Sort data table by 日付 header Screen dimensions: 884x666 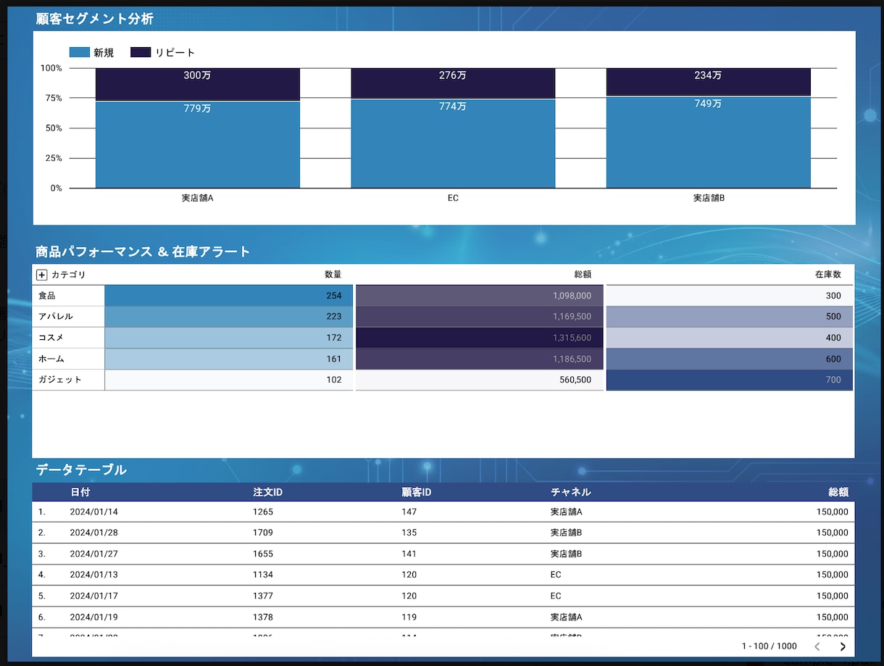[x=80, y=492]
